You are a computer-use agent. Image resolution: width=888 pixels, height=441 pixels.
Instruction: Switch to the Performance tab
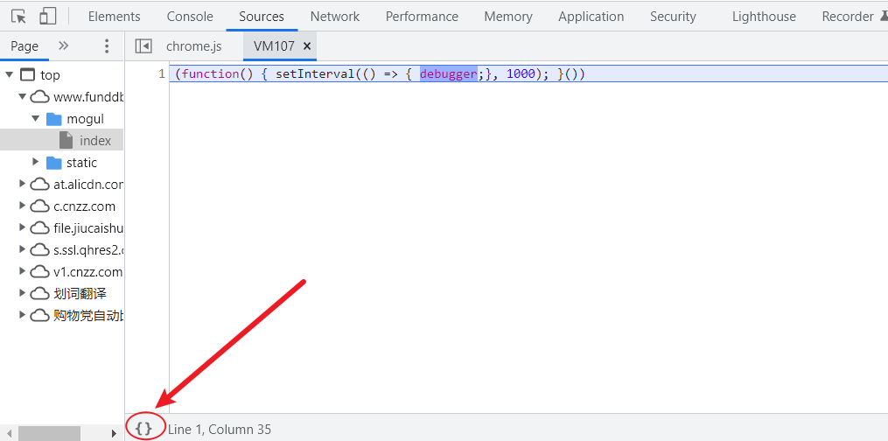point(422,17)
